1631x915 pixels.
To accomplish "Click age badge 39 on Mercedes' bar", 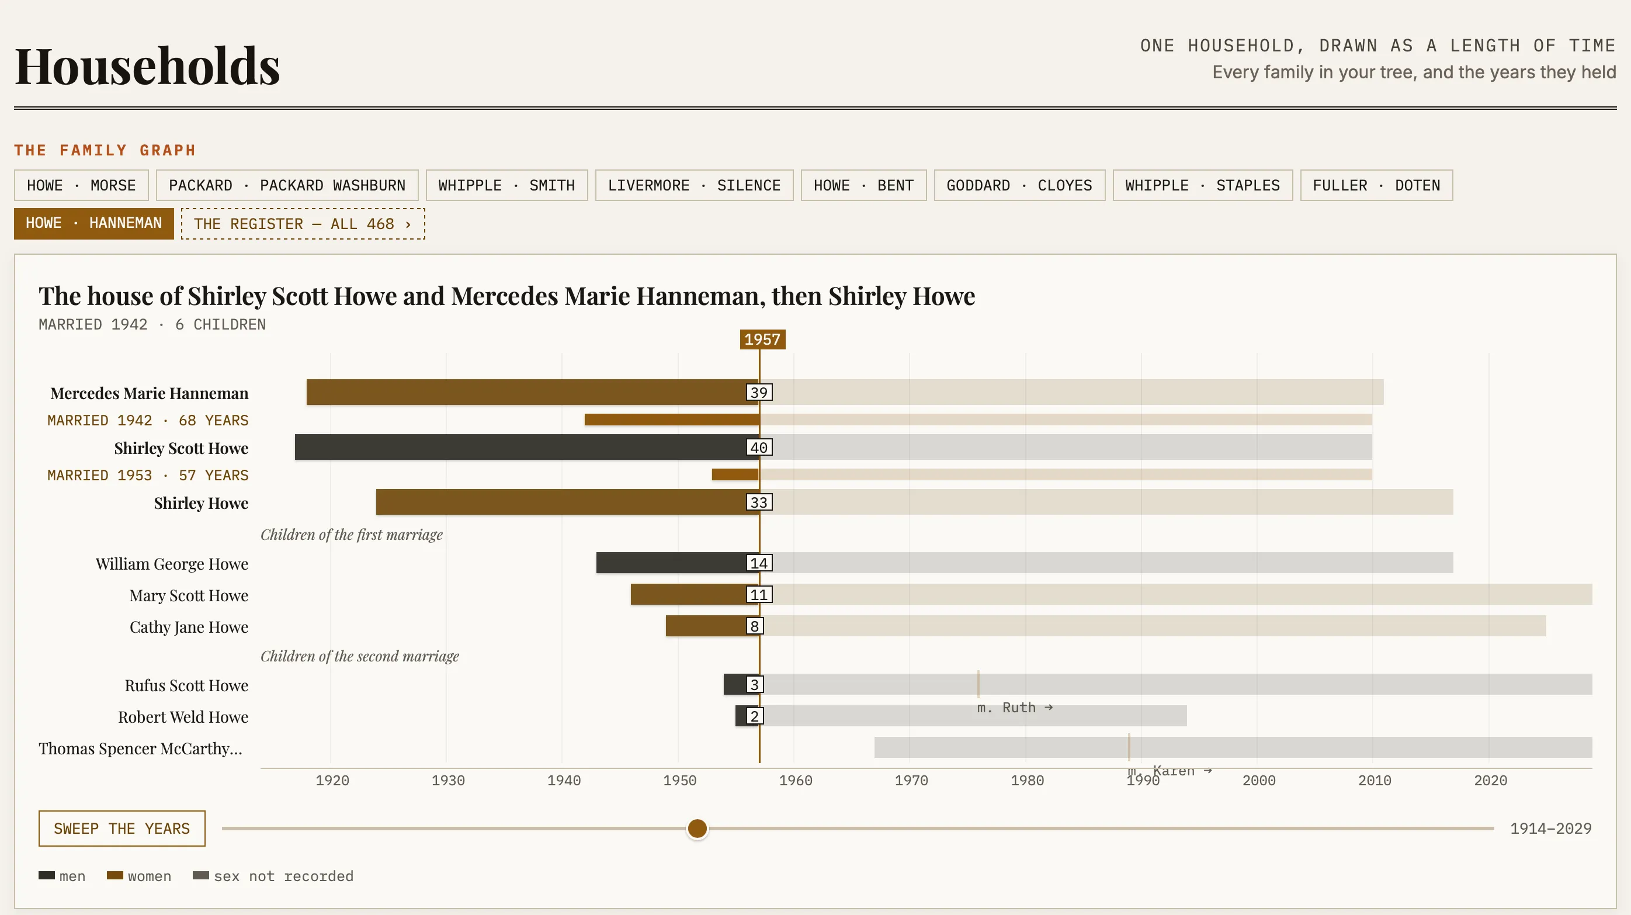I will point(759,393).
